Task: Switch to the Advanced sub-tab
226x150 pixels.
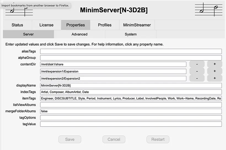Action: pos(80,34)
